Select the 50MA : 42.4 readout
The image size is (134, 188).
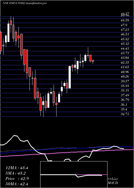17,184
